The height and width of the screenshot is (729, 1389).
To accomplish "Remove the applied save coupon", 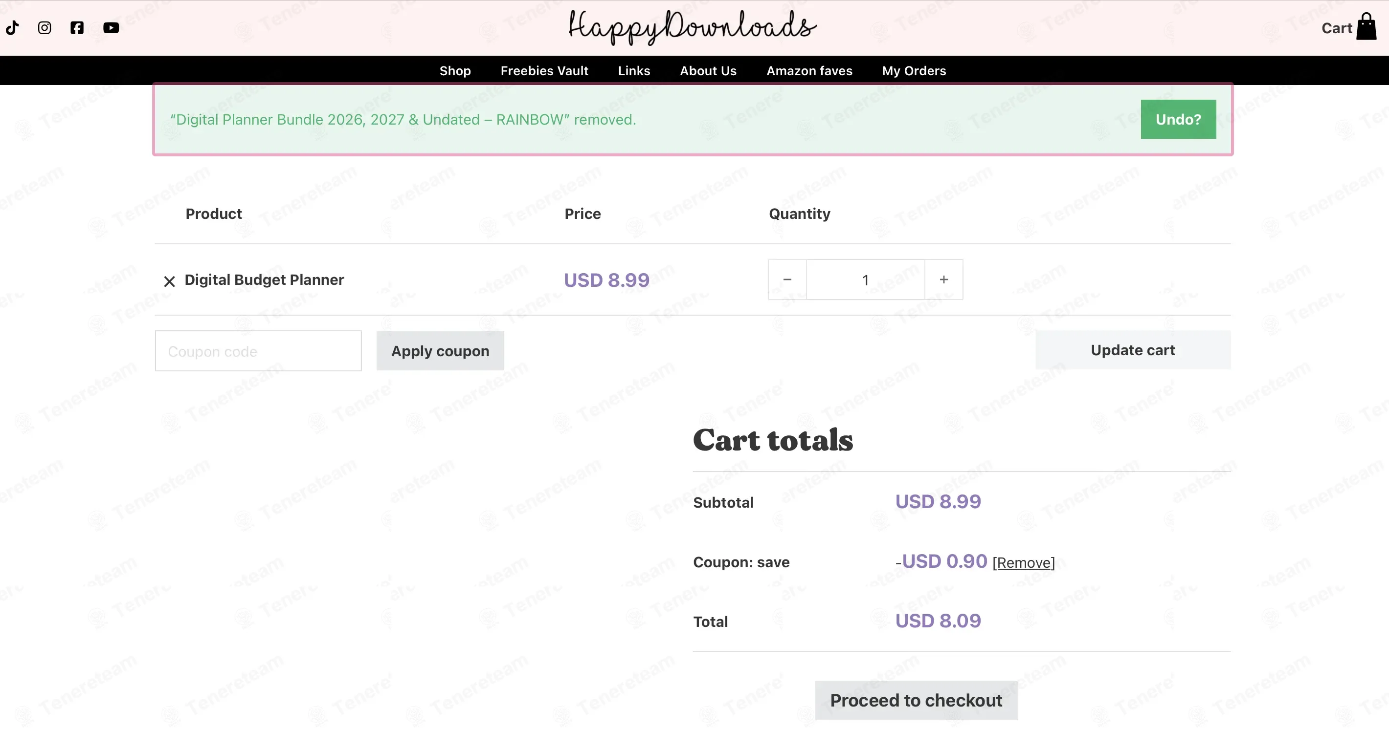I will (1024, 562).
